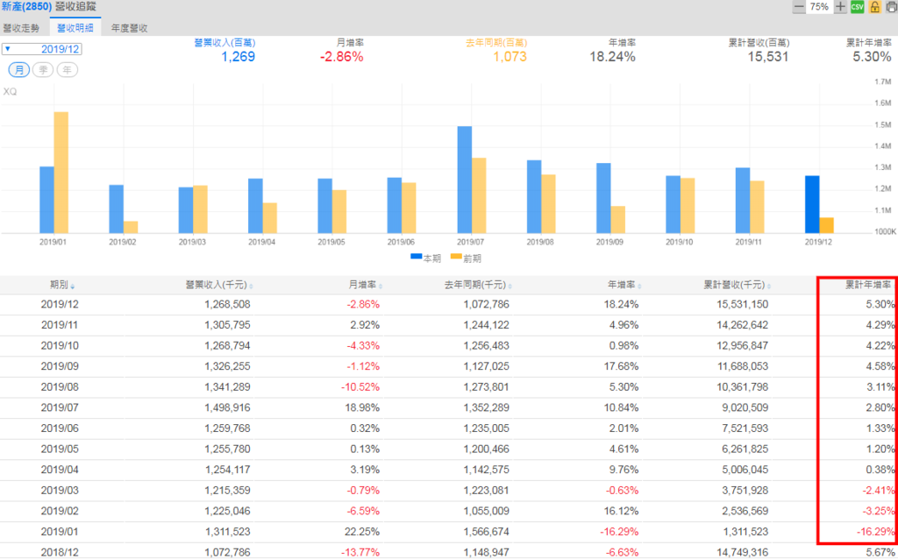Click the 1,273,801 cell in 2019/08 row
The height and width of the screenshot is (559, 898).
pos(486,386)
